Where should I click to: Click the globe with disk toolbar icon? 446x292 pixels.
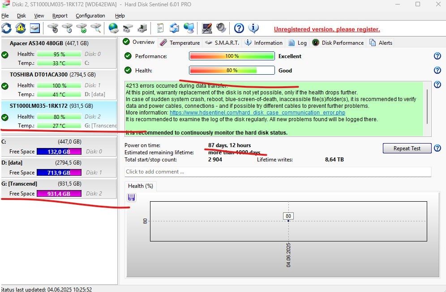click(x=113, y=28)
